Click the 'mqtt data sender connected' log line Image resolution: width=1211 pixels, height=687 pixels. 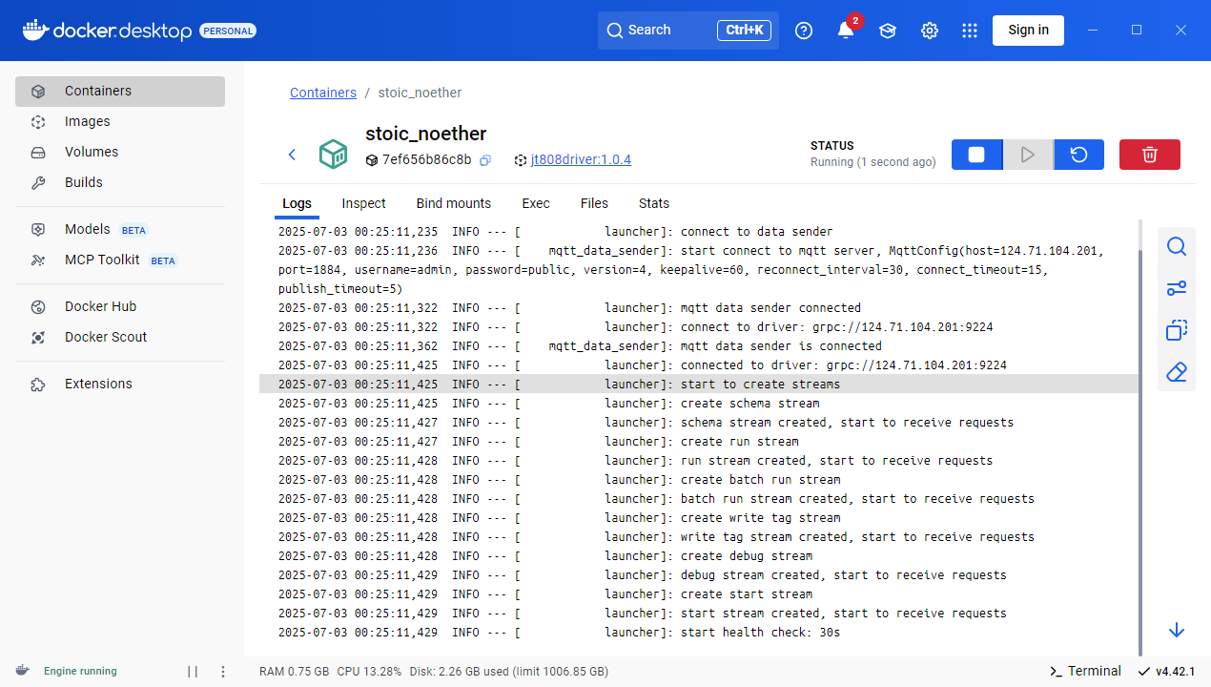click(x=699, y=308)
